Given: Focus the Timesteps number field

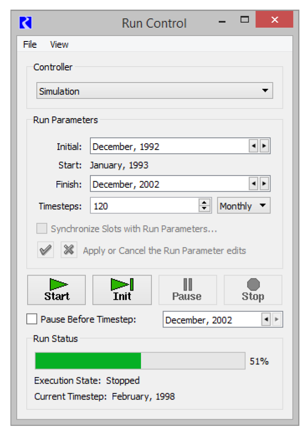Looking at the screenshot, I should (144, 206).
